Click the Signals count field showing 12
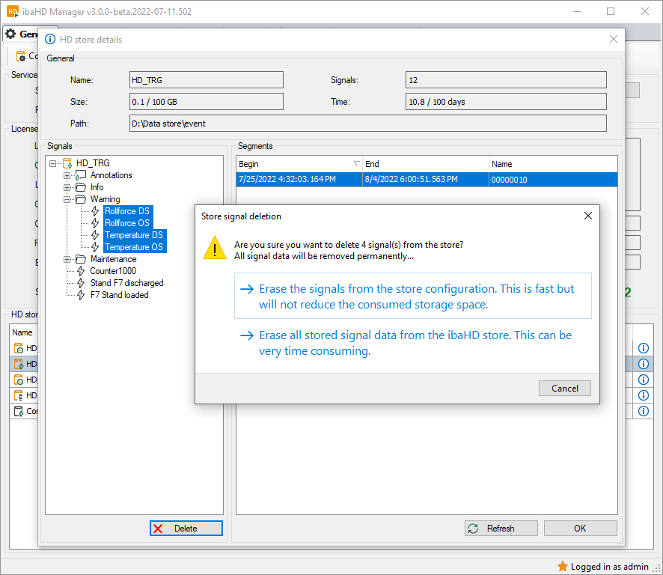 tap(506, 80)
